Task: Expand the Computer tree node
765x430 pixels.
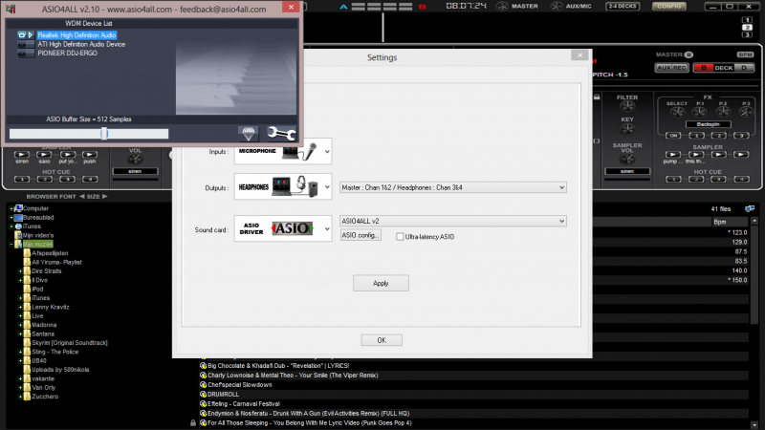Action: pos(11,208)
